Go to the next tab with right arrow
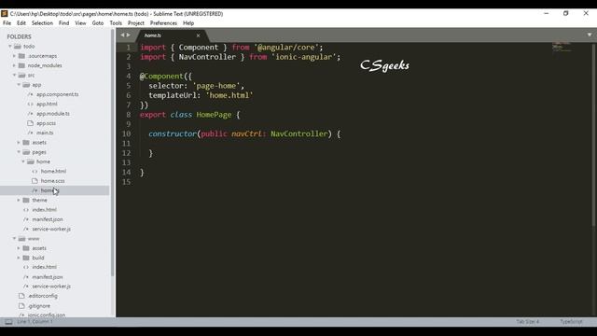 click(129, 35)
